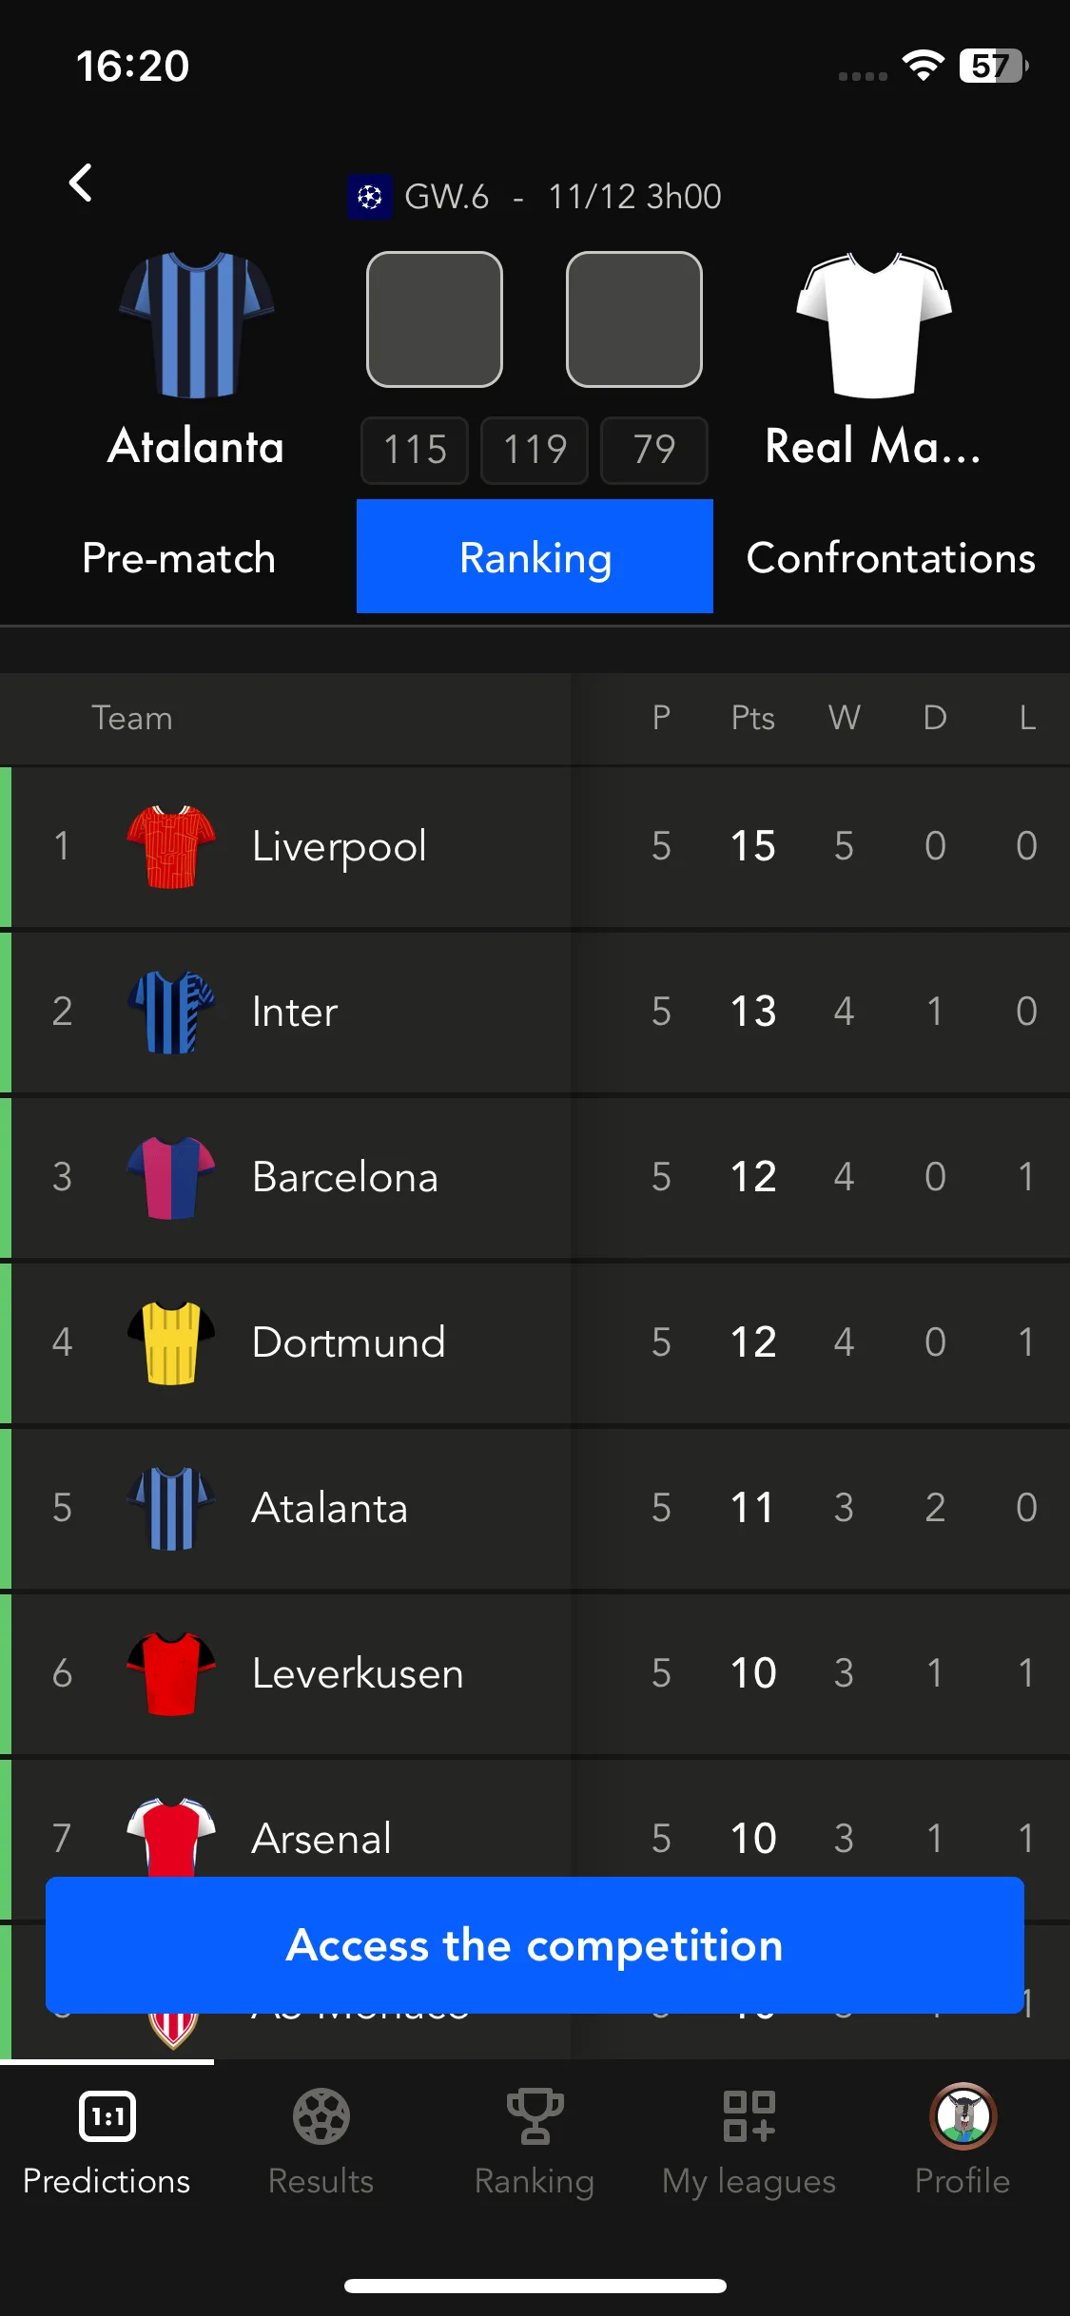Screen dimensions: 1070x2316
Task: Open the Liverpool row in the standings
Action: click(535, 846)
